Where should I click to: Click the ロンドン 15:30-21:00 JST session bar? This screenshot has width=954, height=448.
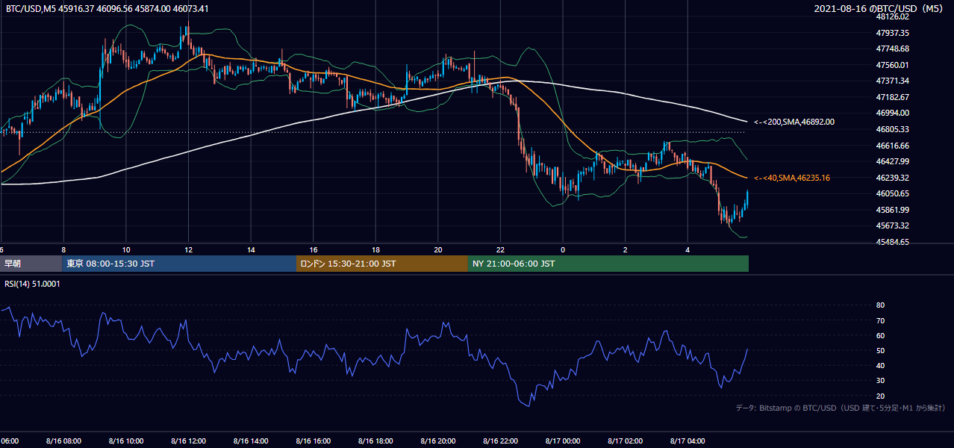(x=382, y=264)
